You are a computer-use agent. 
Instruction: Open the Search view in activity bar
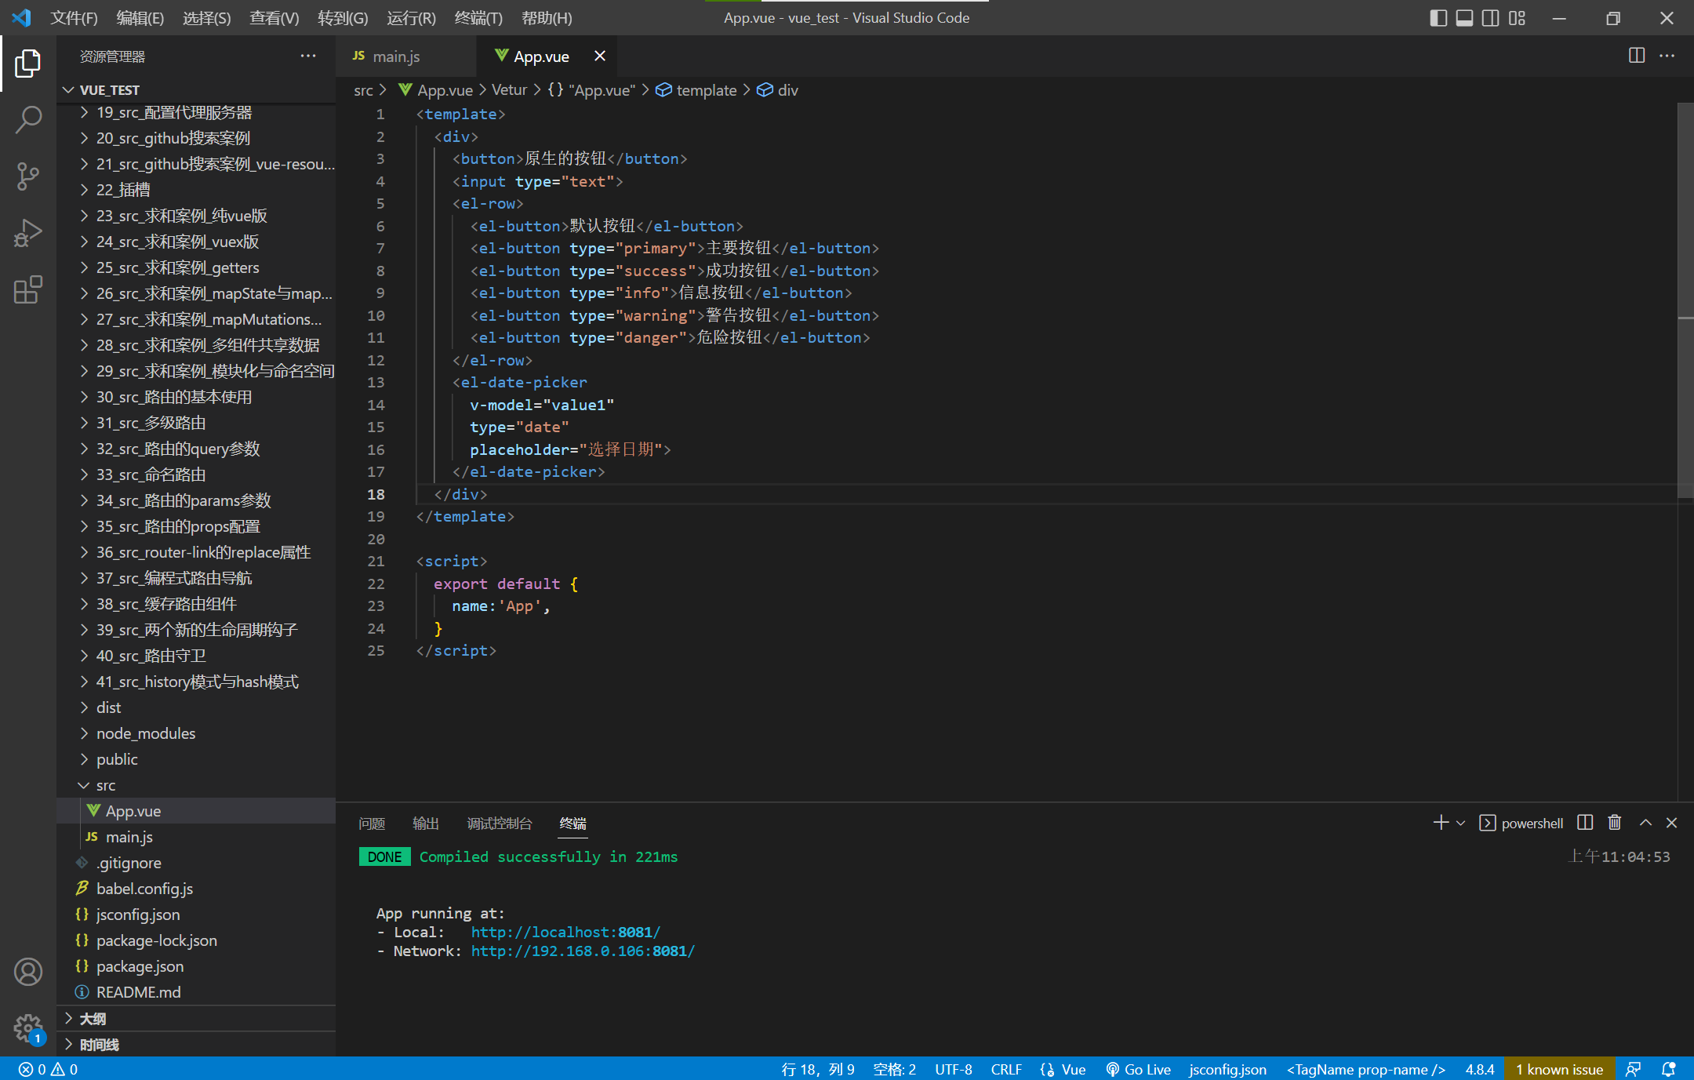click(x=28, y=120)
